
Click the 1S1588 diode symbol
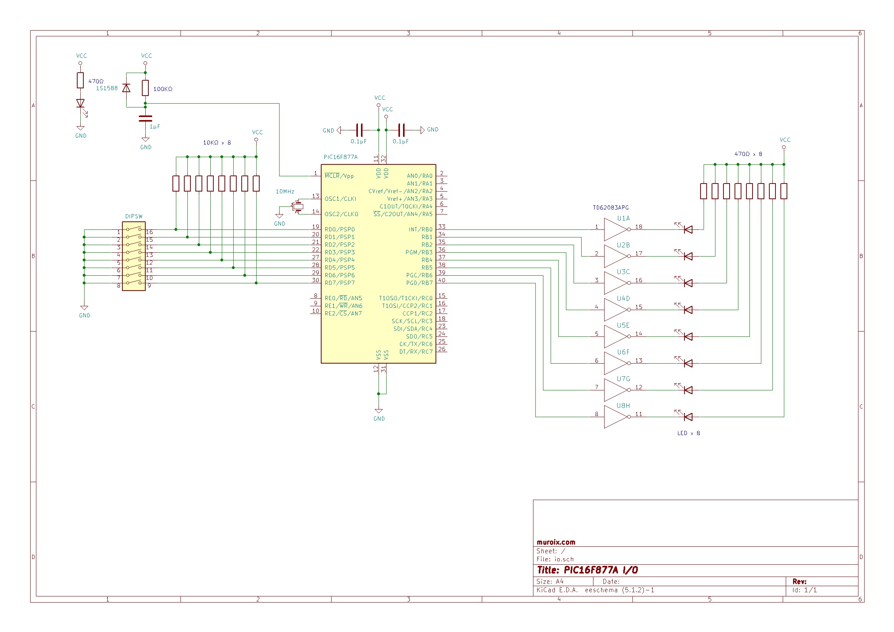pos(126,88)
